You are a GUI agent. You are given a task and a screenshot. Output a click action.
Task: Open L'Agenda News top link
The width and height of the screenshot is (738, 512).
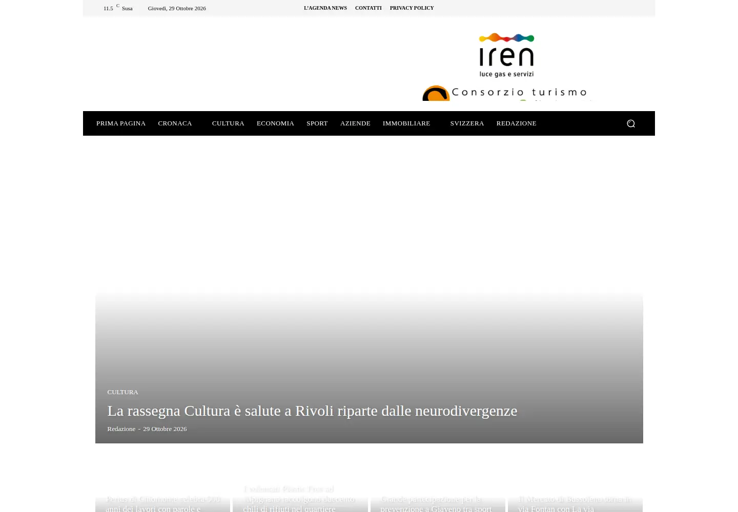pos(325,8)
